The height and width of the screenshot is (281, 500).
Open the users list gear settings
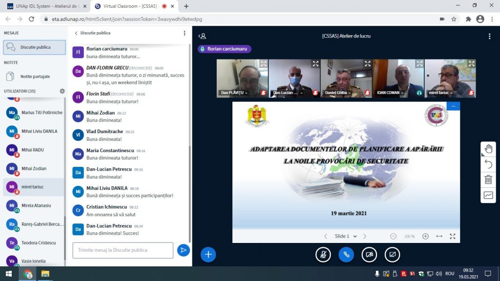[62, 91]
